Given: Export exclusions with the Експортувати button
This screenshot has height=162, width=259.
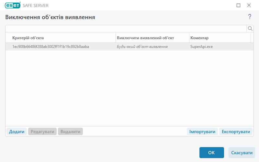Looking at the screenshot, I should click(236, 132).
